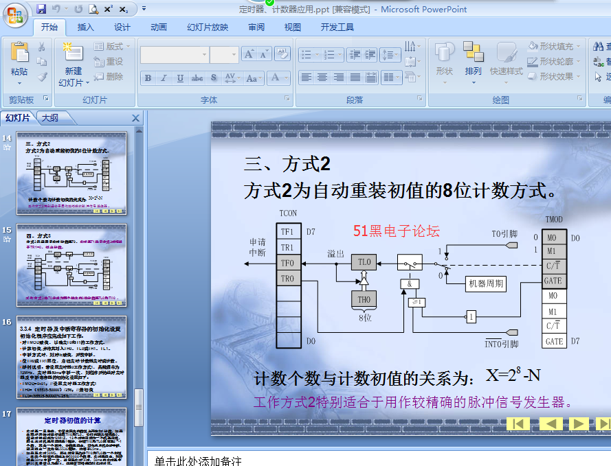Open print preview from the quick access toolbar
The height and width of the screenshot is (466, 611).
pyautogui.click(x=93, y=8)
